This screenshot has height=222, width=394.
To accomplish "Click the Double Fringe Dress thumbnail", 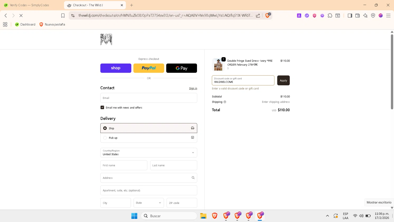I will pyautogui.click(x=218, y=65).
